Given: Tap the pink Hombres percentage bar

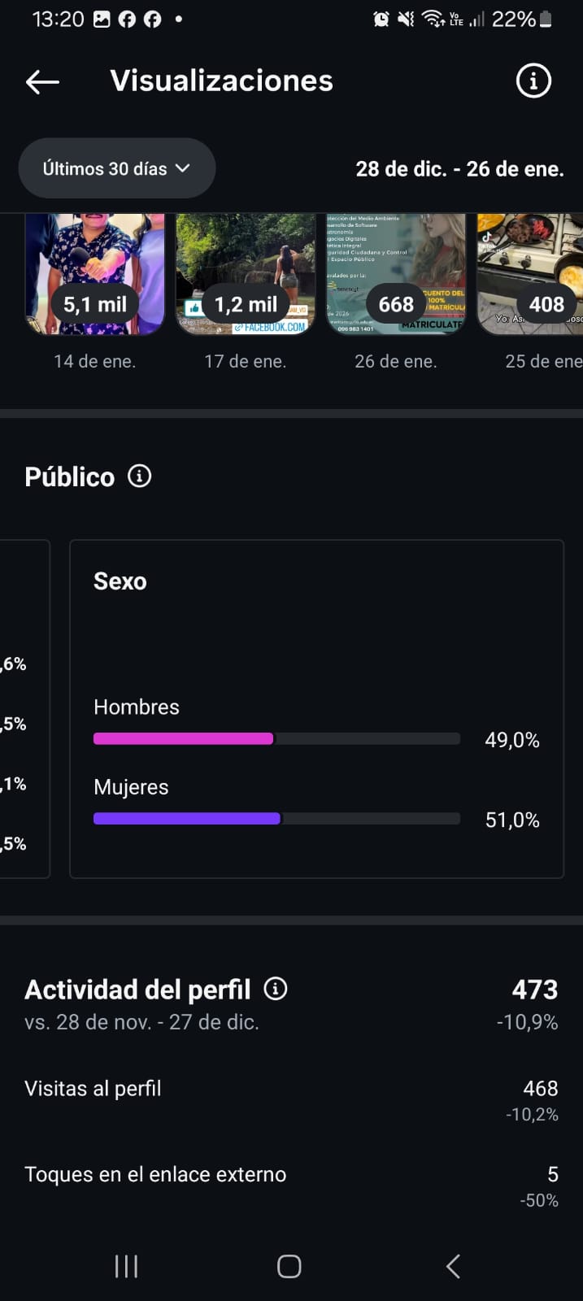Looking at the screenshot, I should point(184,738).
